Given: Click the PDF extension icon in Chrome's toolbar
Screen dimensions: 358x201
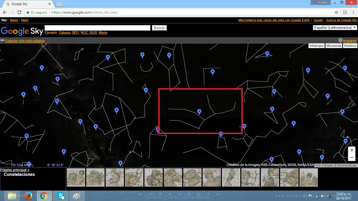Looking at the screenshot, I should [x=345, y=12].
